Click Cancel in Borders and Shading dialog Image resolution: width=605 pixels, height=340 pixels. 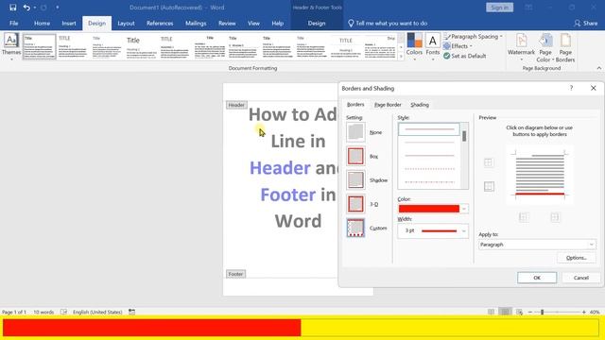[x=580, y=278]
